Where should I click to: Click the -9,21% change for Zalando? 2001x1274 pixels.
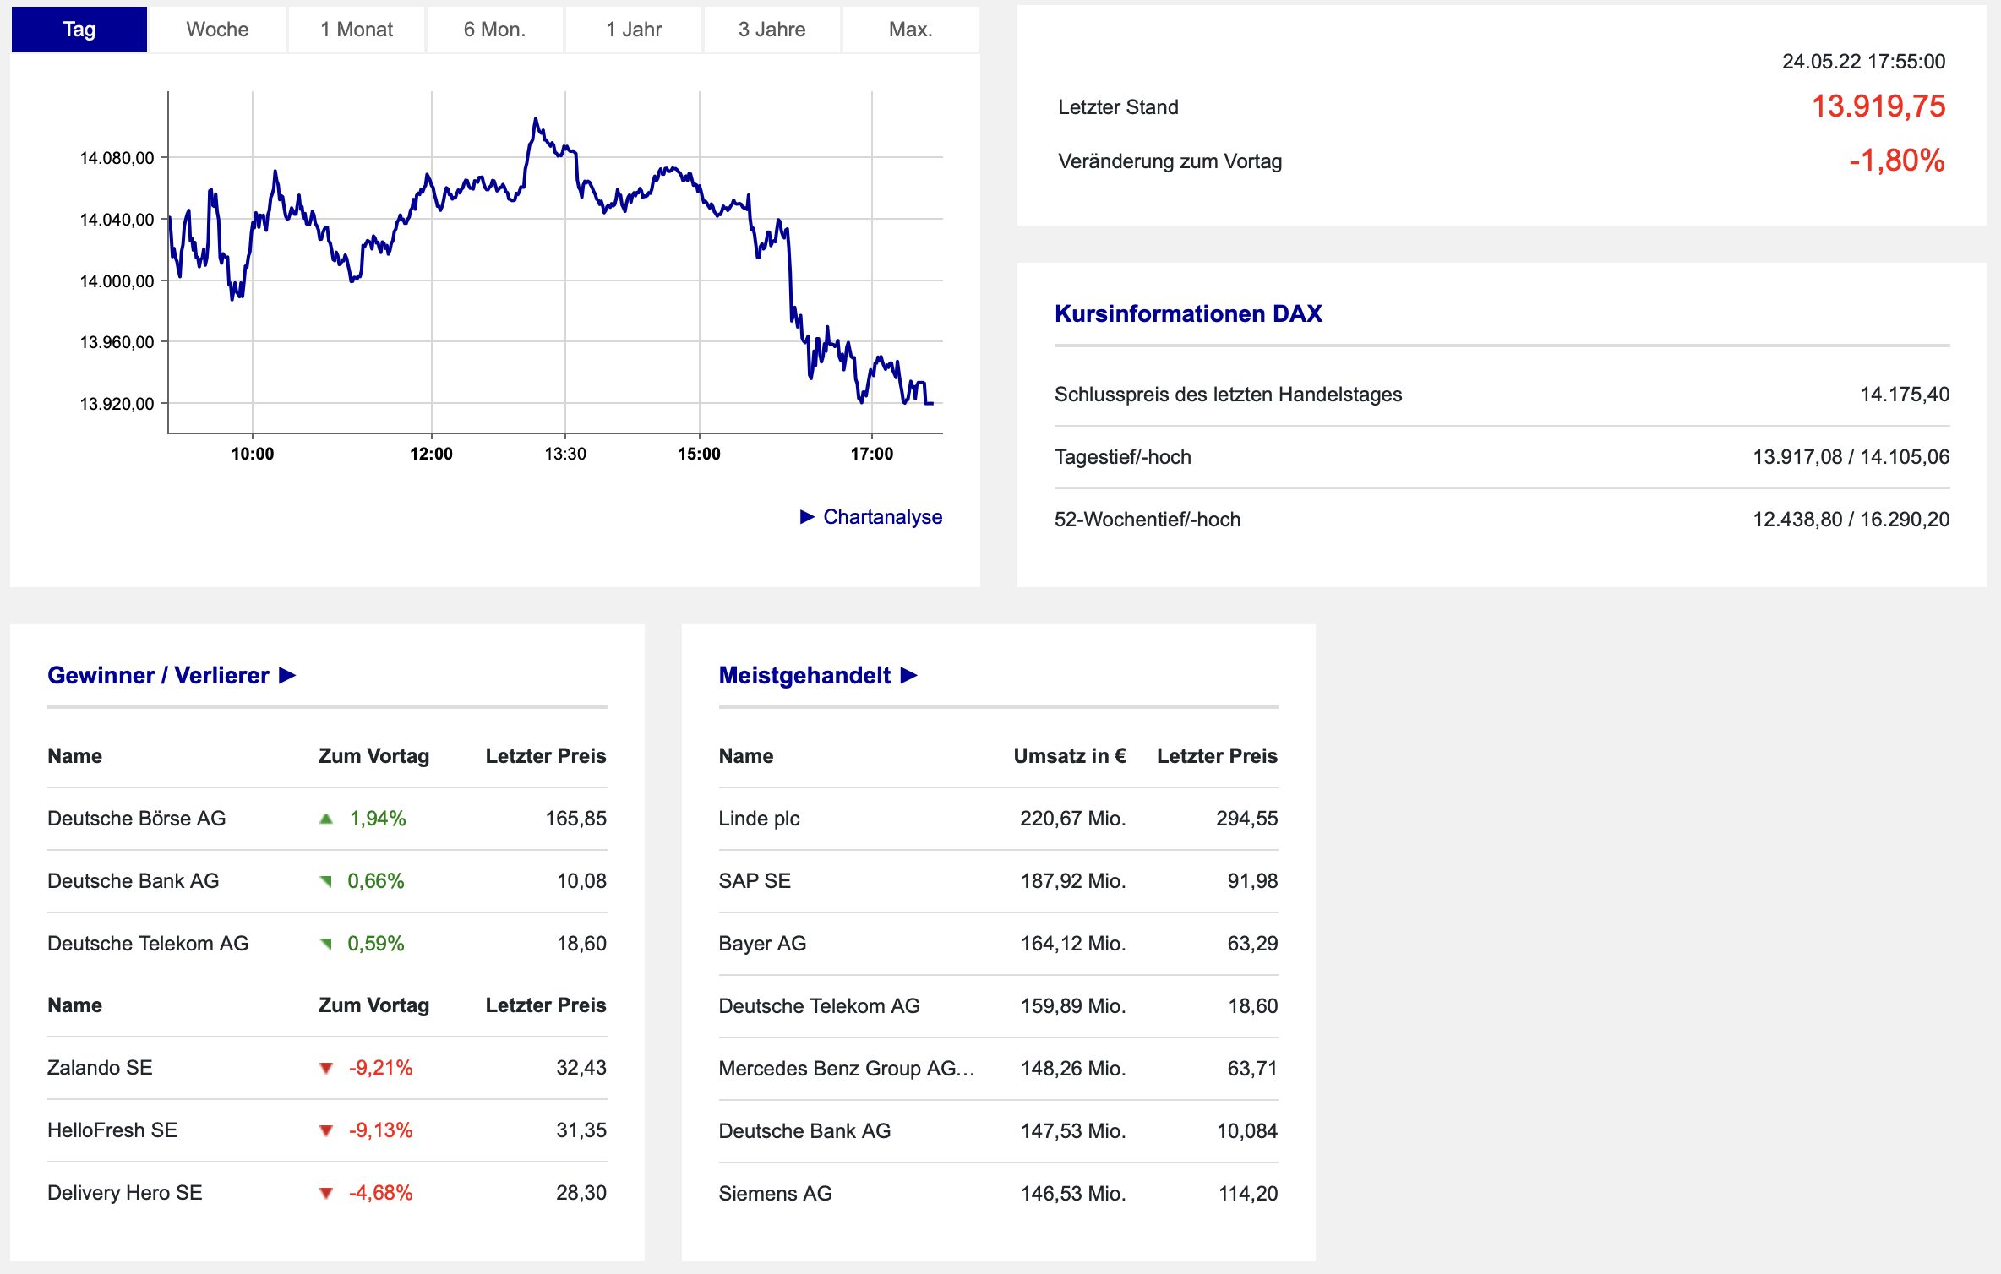[380, 1068]
